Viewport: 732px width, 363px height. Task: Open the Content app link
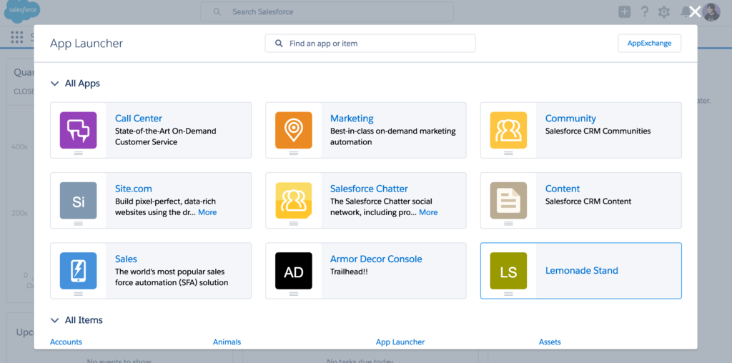(x=563, y=189)
